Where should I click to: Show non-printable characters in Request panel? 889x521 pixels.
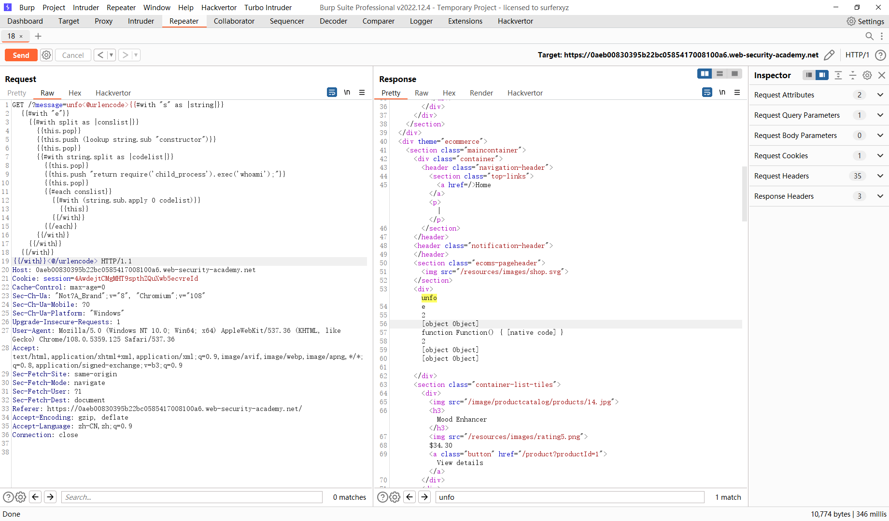click(347, 92)
